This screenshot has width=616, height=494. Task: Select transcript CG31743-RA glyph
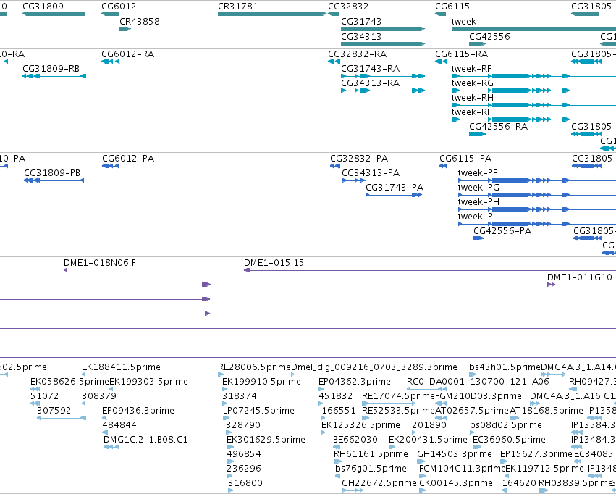(x=383, y=76)
